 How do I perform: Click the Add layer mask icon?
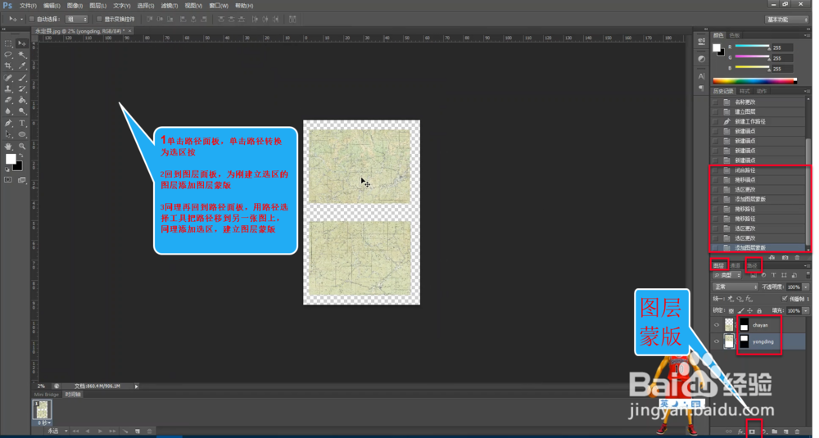[752, 431]
